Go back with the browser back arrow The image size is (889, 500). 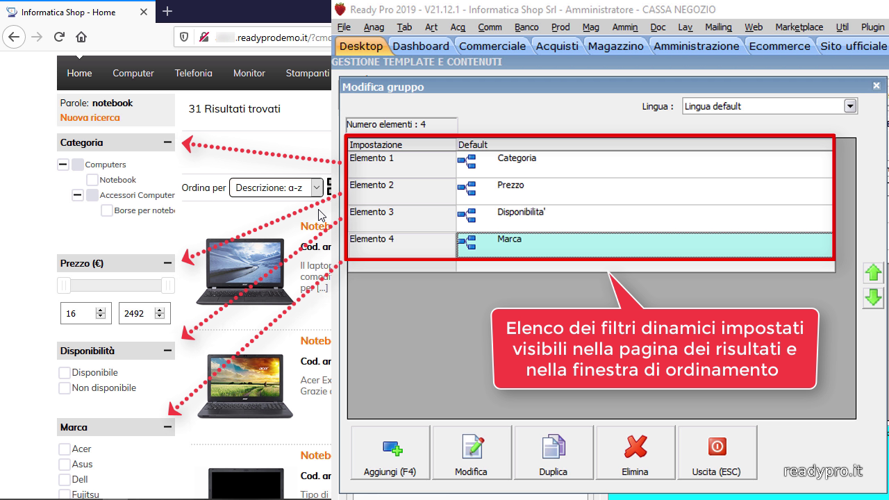pos(15,37)
